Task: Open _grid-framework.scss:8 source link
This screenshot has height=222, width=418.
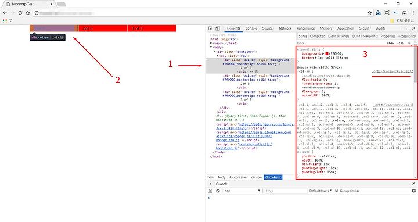Action: click(x=393, y=105)
